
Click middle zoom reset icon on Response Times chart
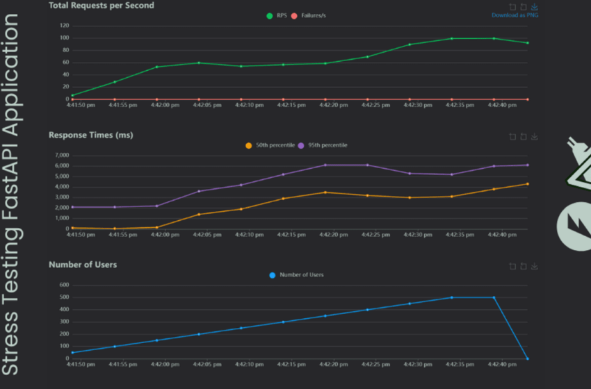pos(524,137)
